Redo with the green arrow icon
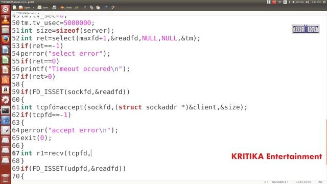This screenshot has width=327, height=184. coord(77,8)
